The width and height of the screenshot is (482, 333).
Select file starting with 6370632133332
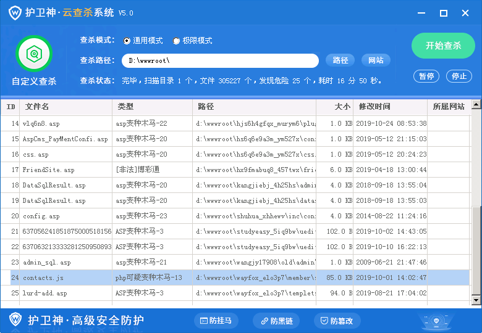(235, 247)
